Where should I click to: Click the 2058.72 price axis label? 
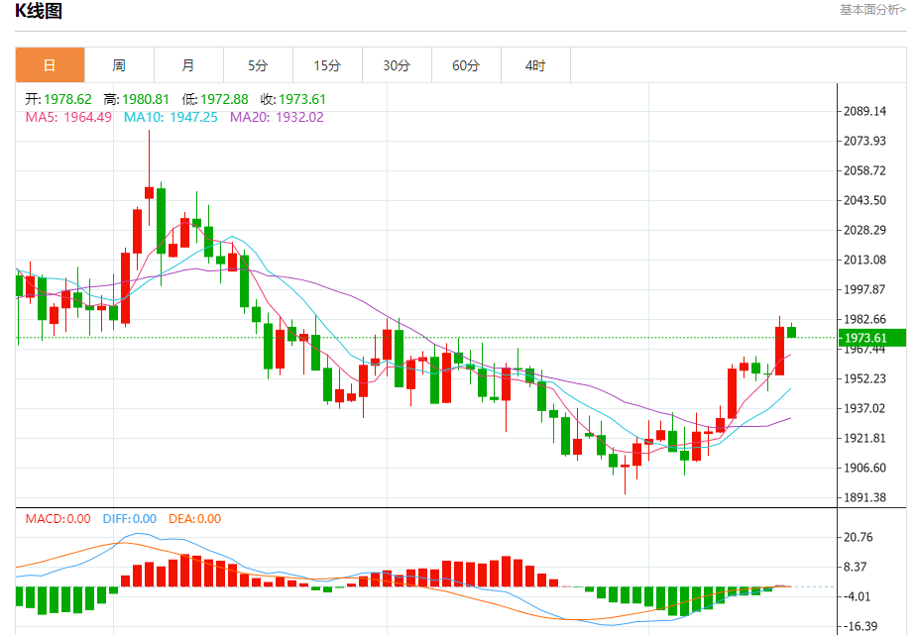coord(864,171)
